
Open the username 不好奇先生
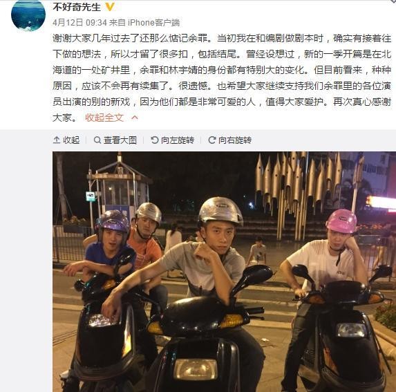77,7
